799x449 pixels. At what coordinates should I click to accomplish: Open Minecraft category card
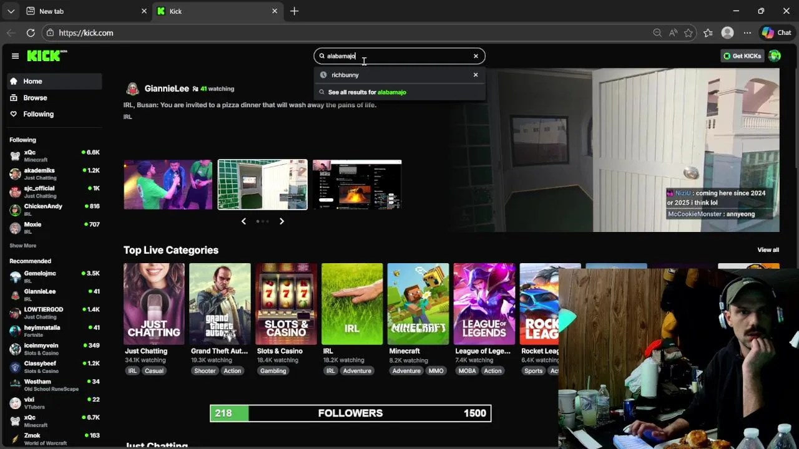tap(418, 304)
